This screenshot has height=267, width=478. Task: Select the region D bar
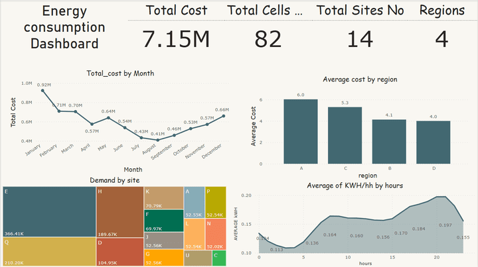coord(433,142)
